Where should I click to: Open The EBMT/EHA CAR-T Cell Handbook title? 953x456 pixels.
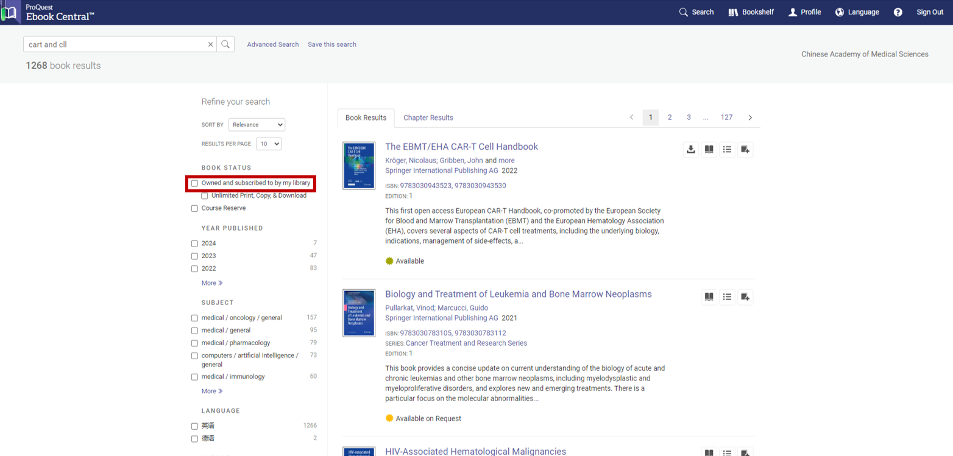461,147
